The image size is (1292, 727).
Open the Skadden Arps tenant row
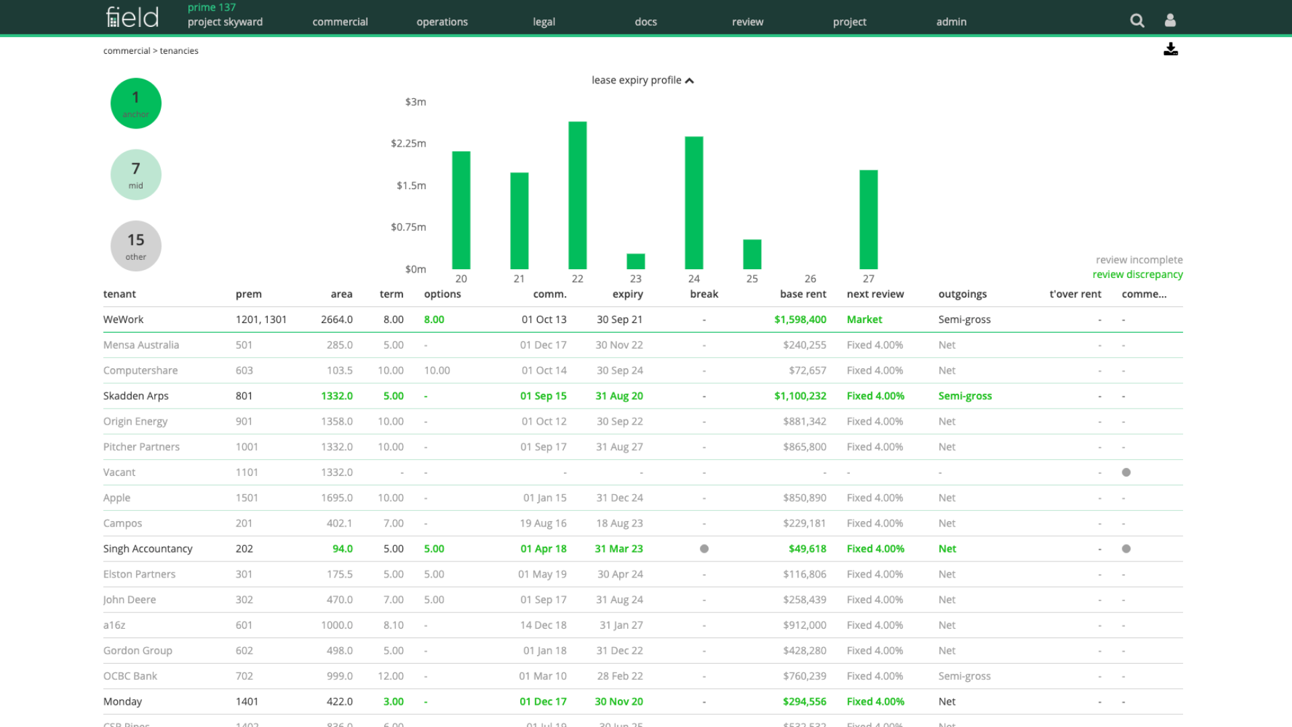pos(643,396)
